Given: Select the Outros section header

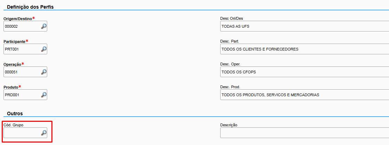Looking at the screenshot, I should [15, 113].
